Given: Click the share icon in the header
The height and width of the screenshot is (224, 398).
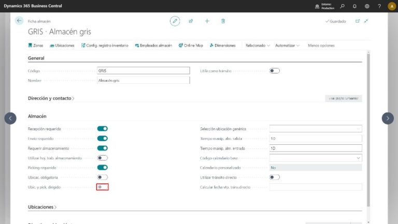Looking at the screenshot, I should point(191,21).
